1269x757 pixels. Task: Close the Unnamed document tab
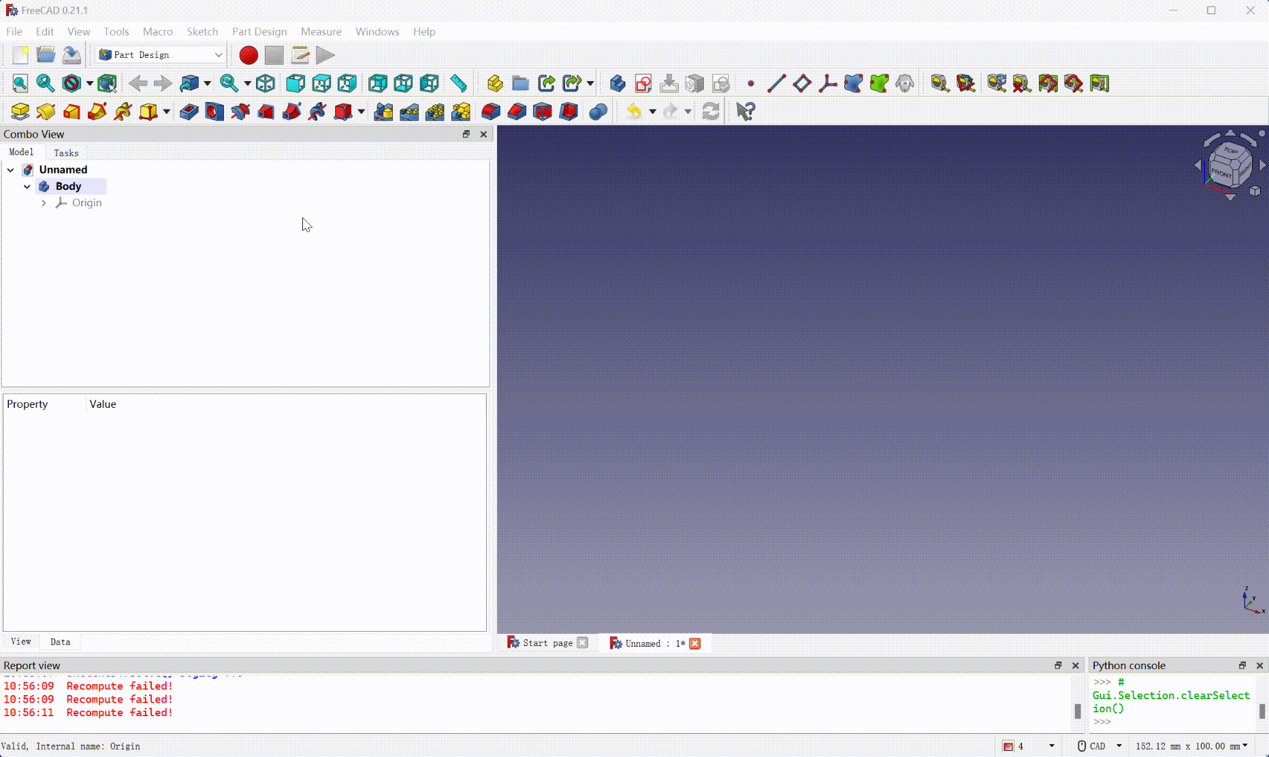click(695, 643)
